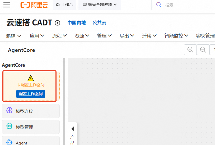This screenshot has height=145, width=215.
Task: Open the 容灾管理 menu
Action: (205, 36)
